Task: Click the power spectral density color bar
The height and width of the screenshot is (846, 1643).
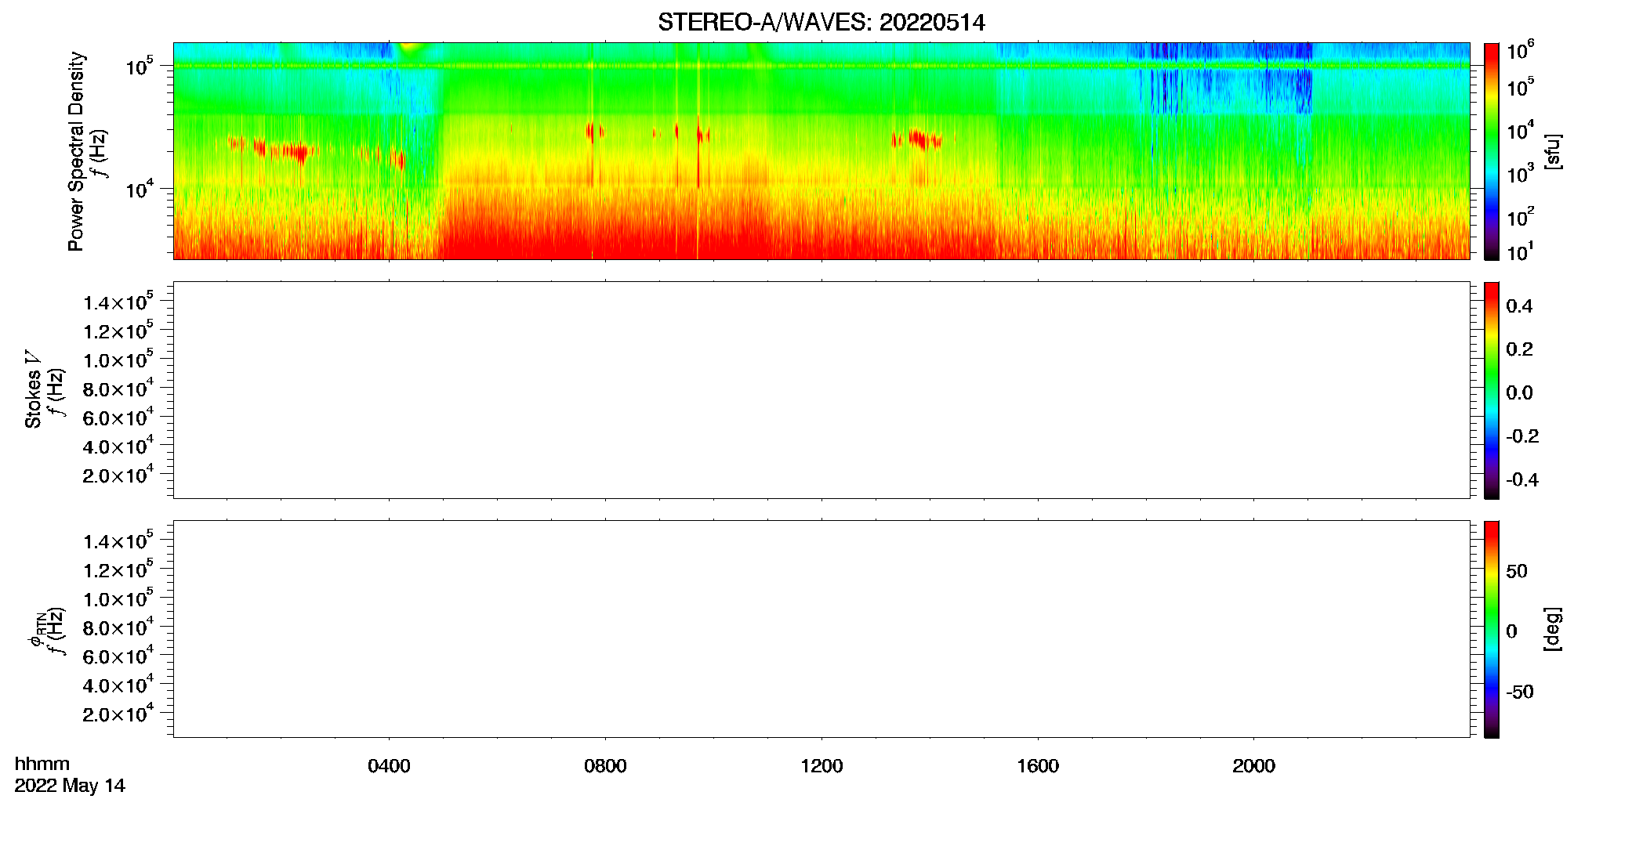Action: click(1492, 151)
